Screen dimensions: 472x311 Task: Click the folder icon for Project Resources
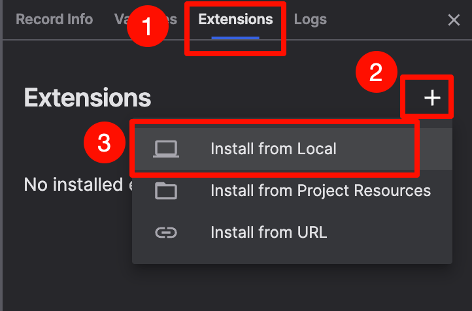click(165, 191)
